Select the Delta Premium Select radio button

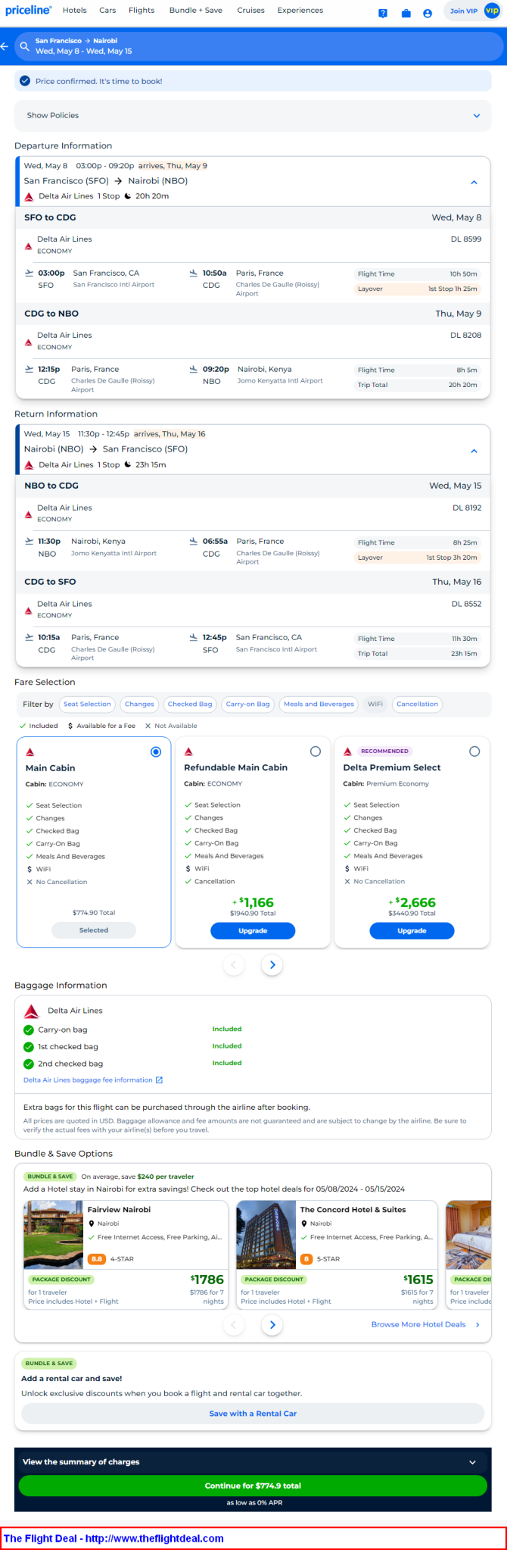click(474, 752)
